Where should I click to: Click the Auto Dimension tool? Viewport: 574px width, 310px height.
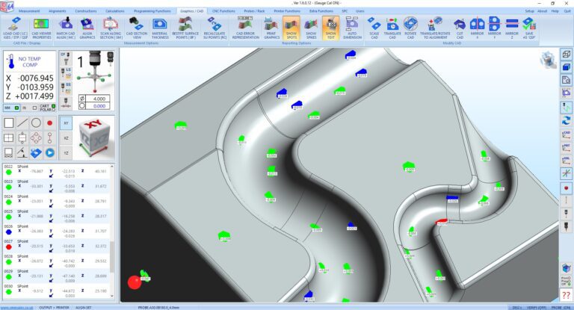tap(352, 28)
